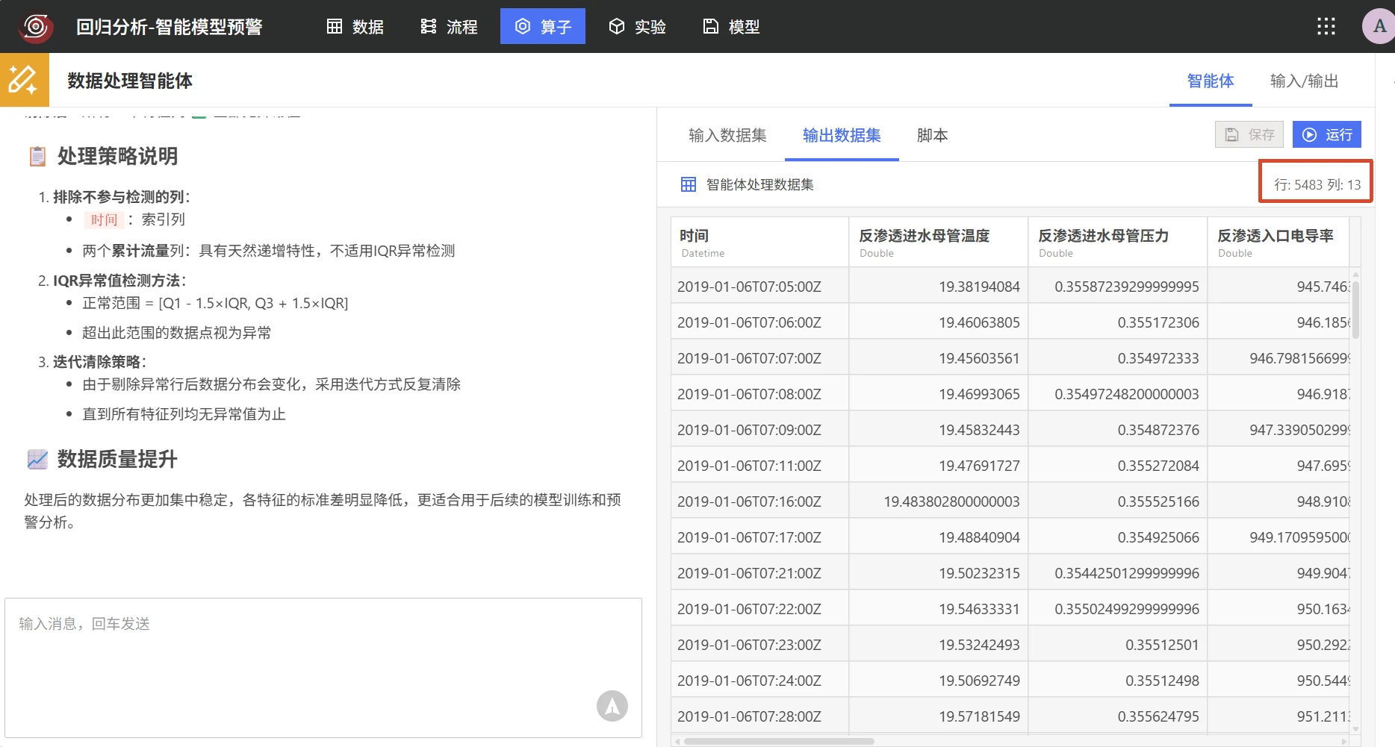Open the 输入数据集 tab
Screen dimensions: 1395x747
727,135
